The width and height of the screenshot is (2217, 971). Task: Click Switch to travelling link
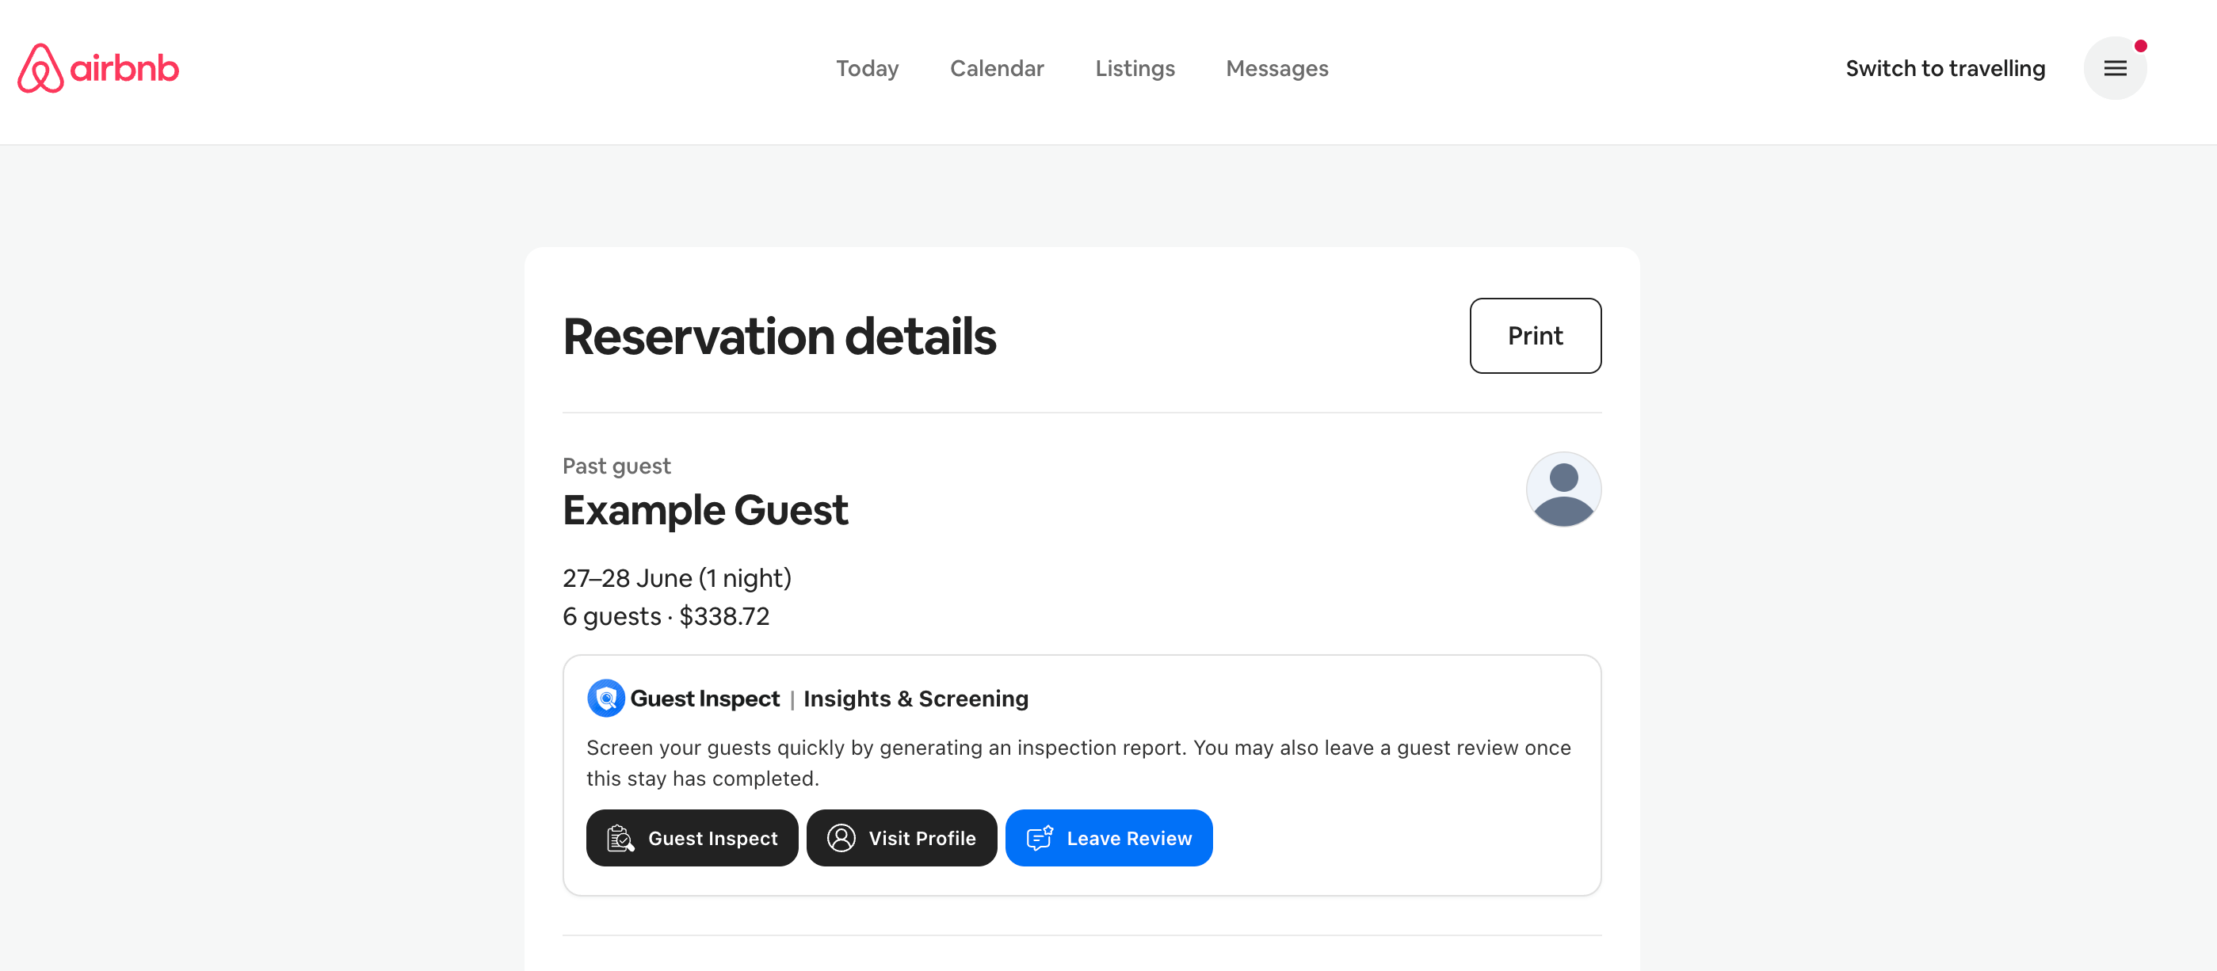1945,68
